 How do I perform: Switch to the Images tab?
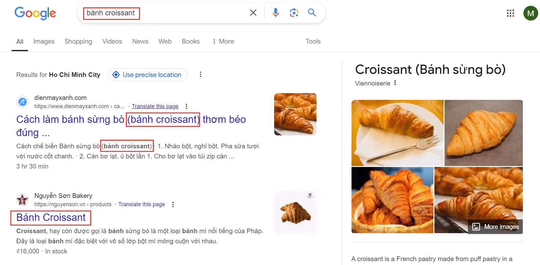[x=44, y=41]
